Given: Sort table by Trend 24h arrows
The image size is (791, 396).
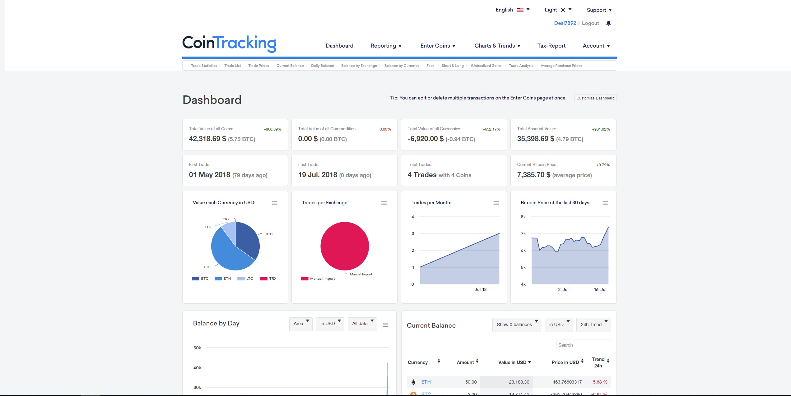Looking at the screenshot, I should click(608, 361).
